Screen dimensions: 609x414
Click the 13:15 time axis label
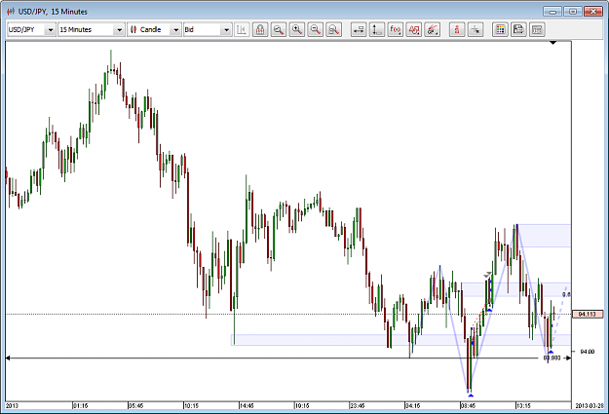[x=523, y=405]
